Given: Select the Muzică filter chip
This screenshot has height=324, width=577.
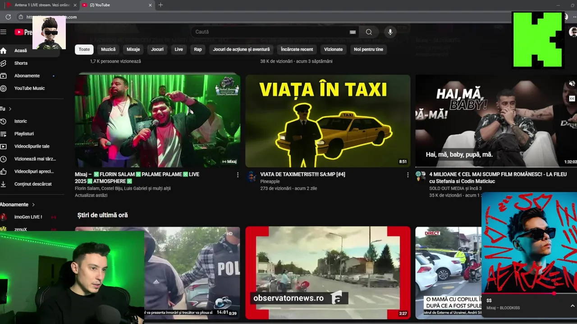Looking at the screenshot, I should (108, 49).
